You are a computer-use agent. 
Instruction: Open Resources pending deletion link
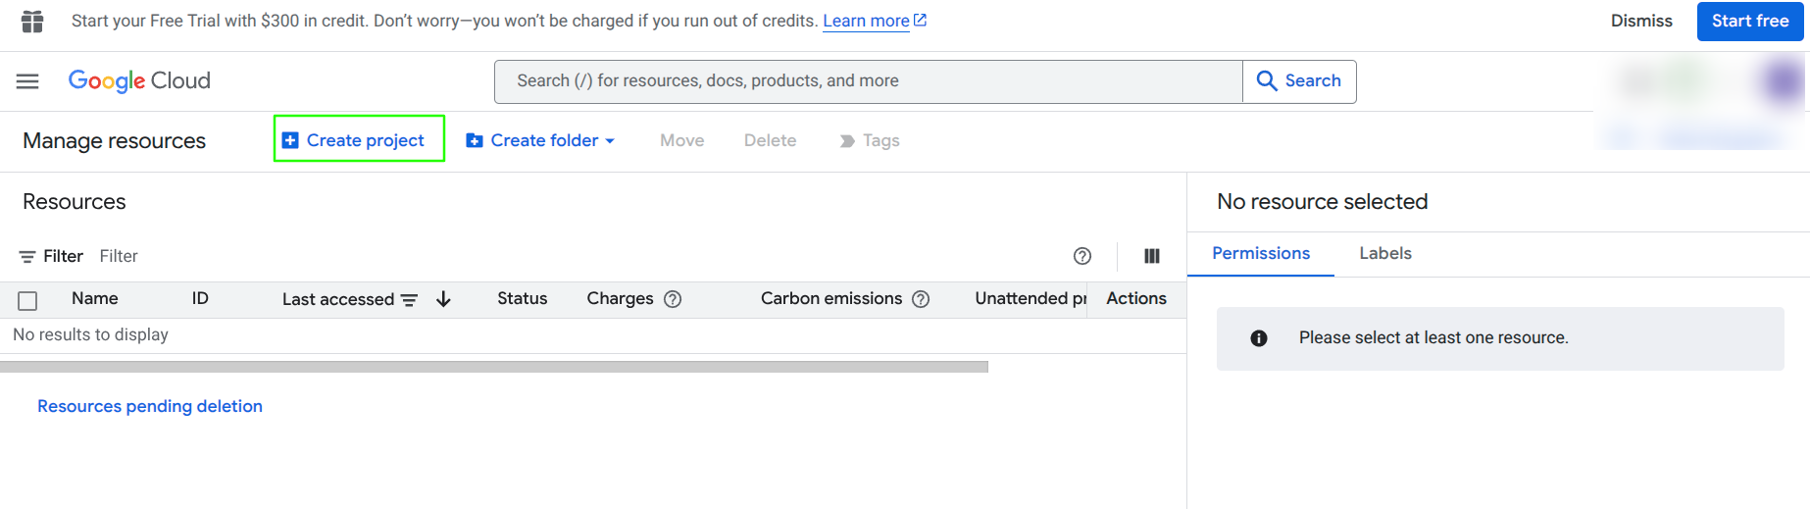point(150,406)
